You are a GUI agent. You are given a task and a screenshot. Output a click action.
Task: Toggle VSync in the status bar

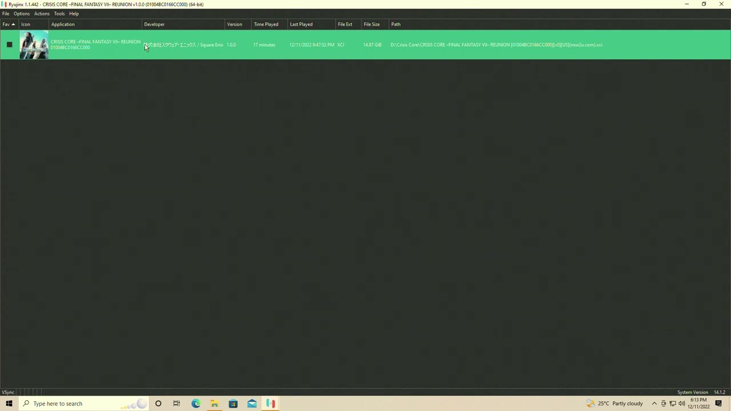pos(8,392)
